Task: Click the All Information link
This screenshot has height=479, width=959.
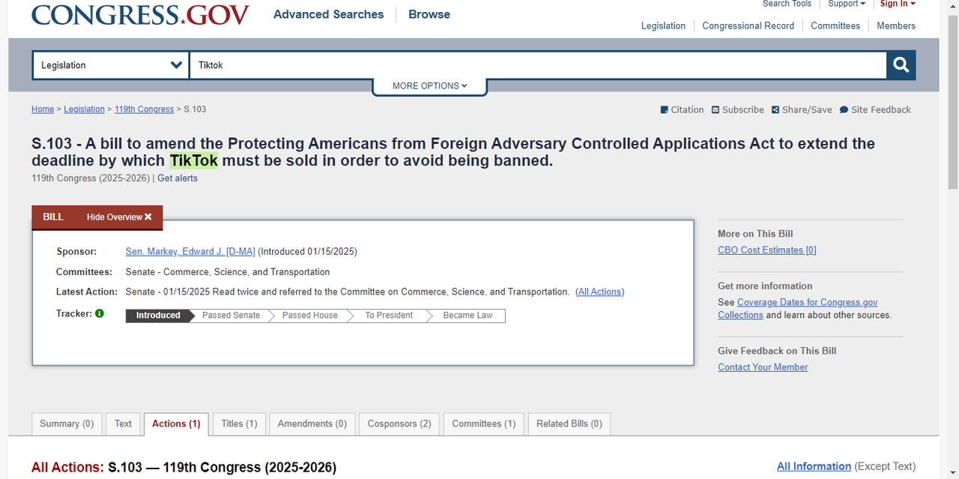Action: coord(814,466)
